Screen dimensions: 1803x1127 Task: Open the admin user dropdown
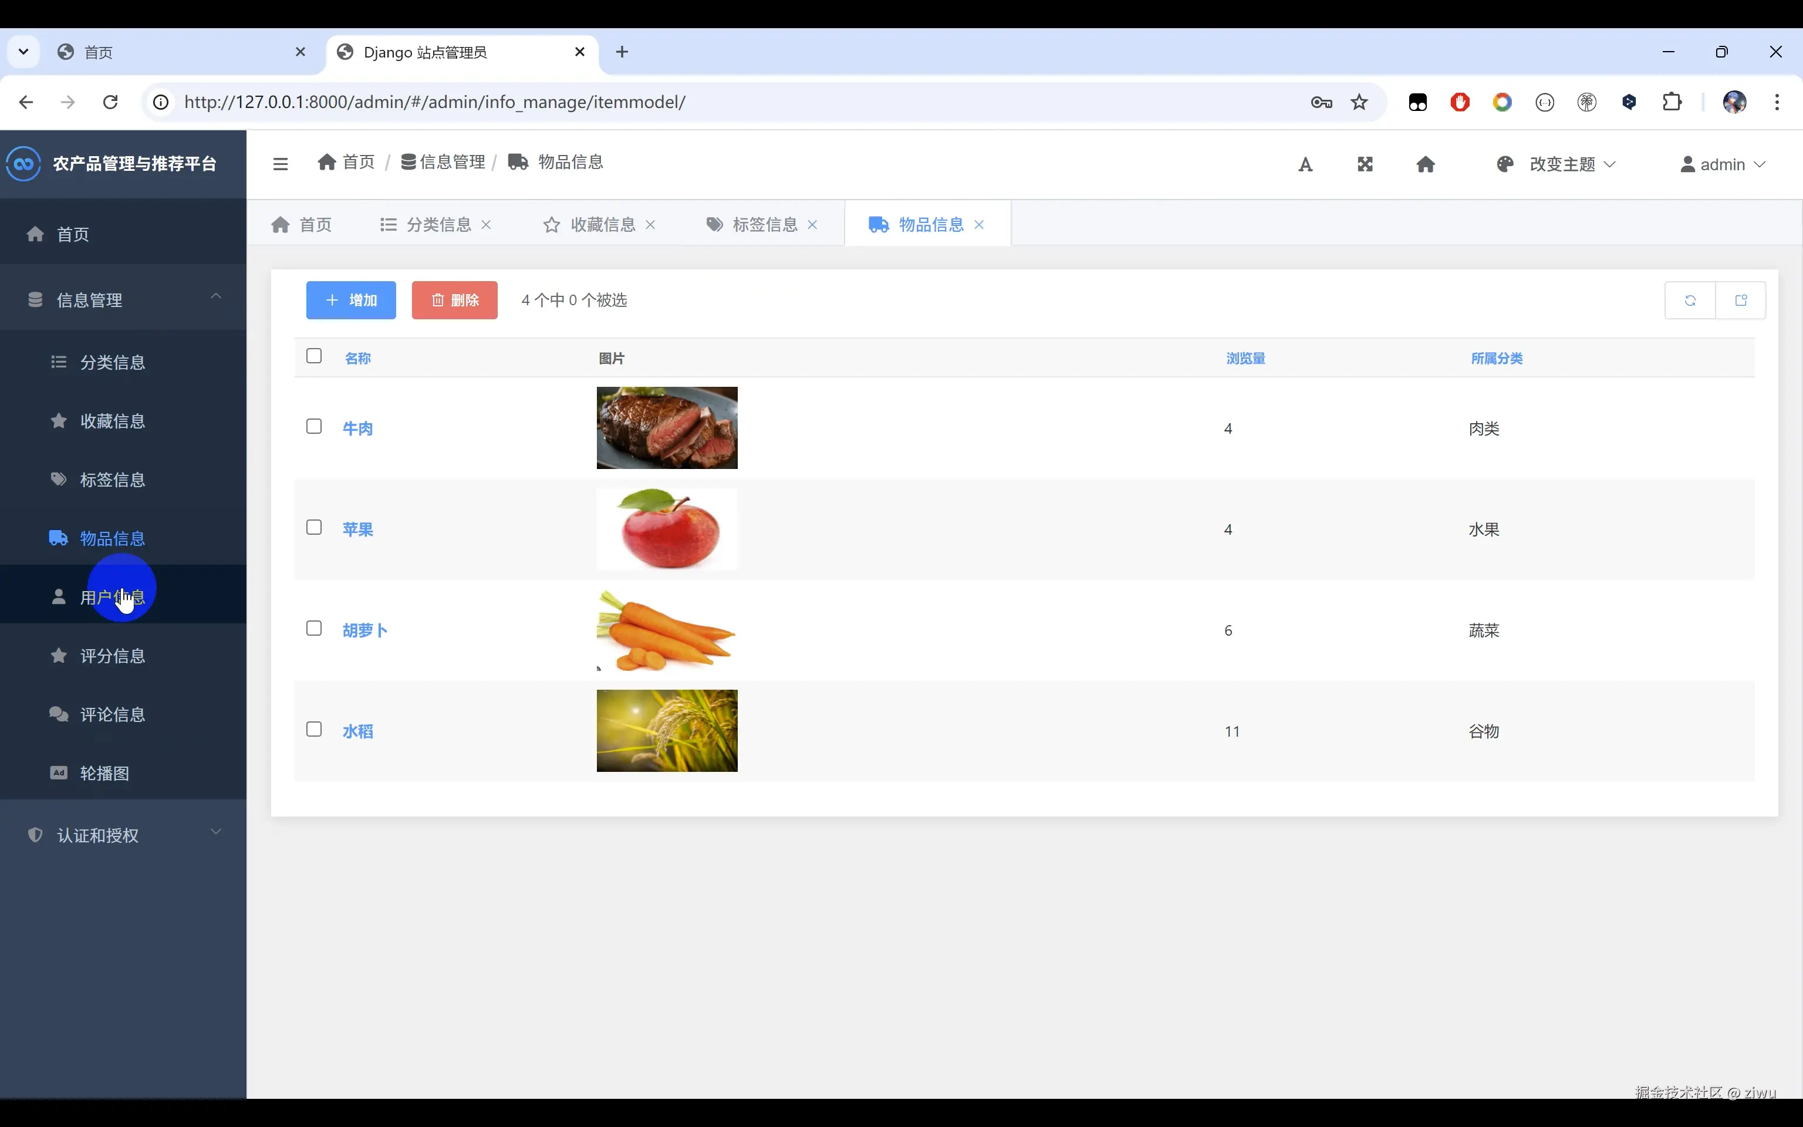1723,164
